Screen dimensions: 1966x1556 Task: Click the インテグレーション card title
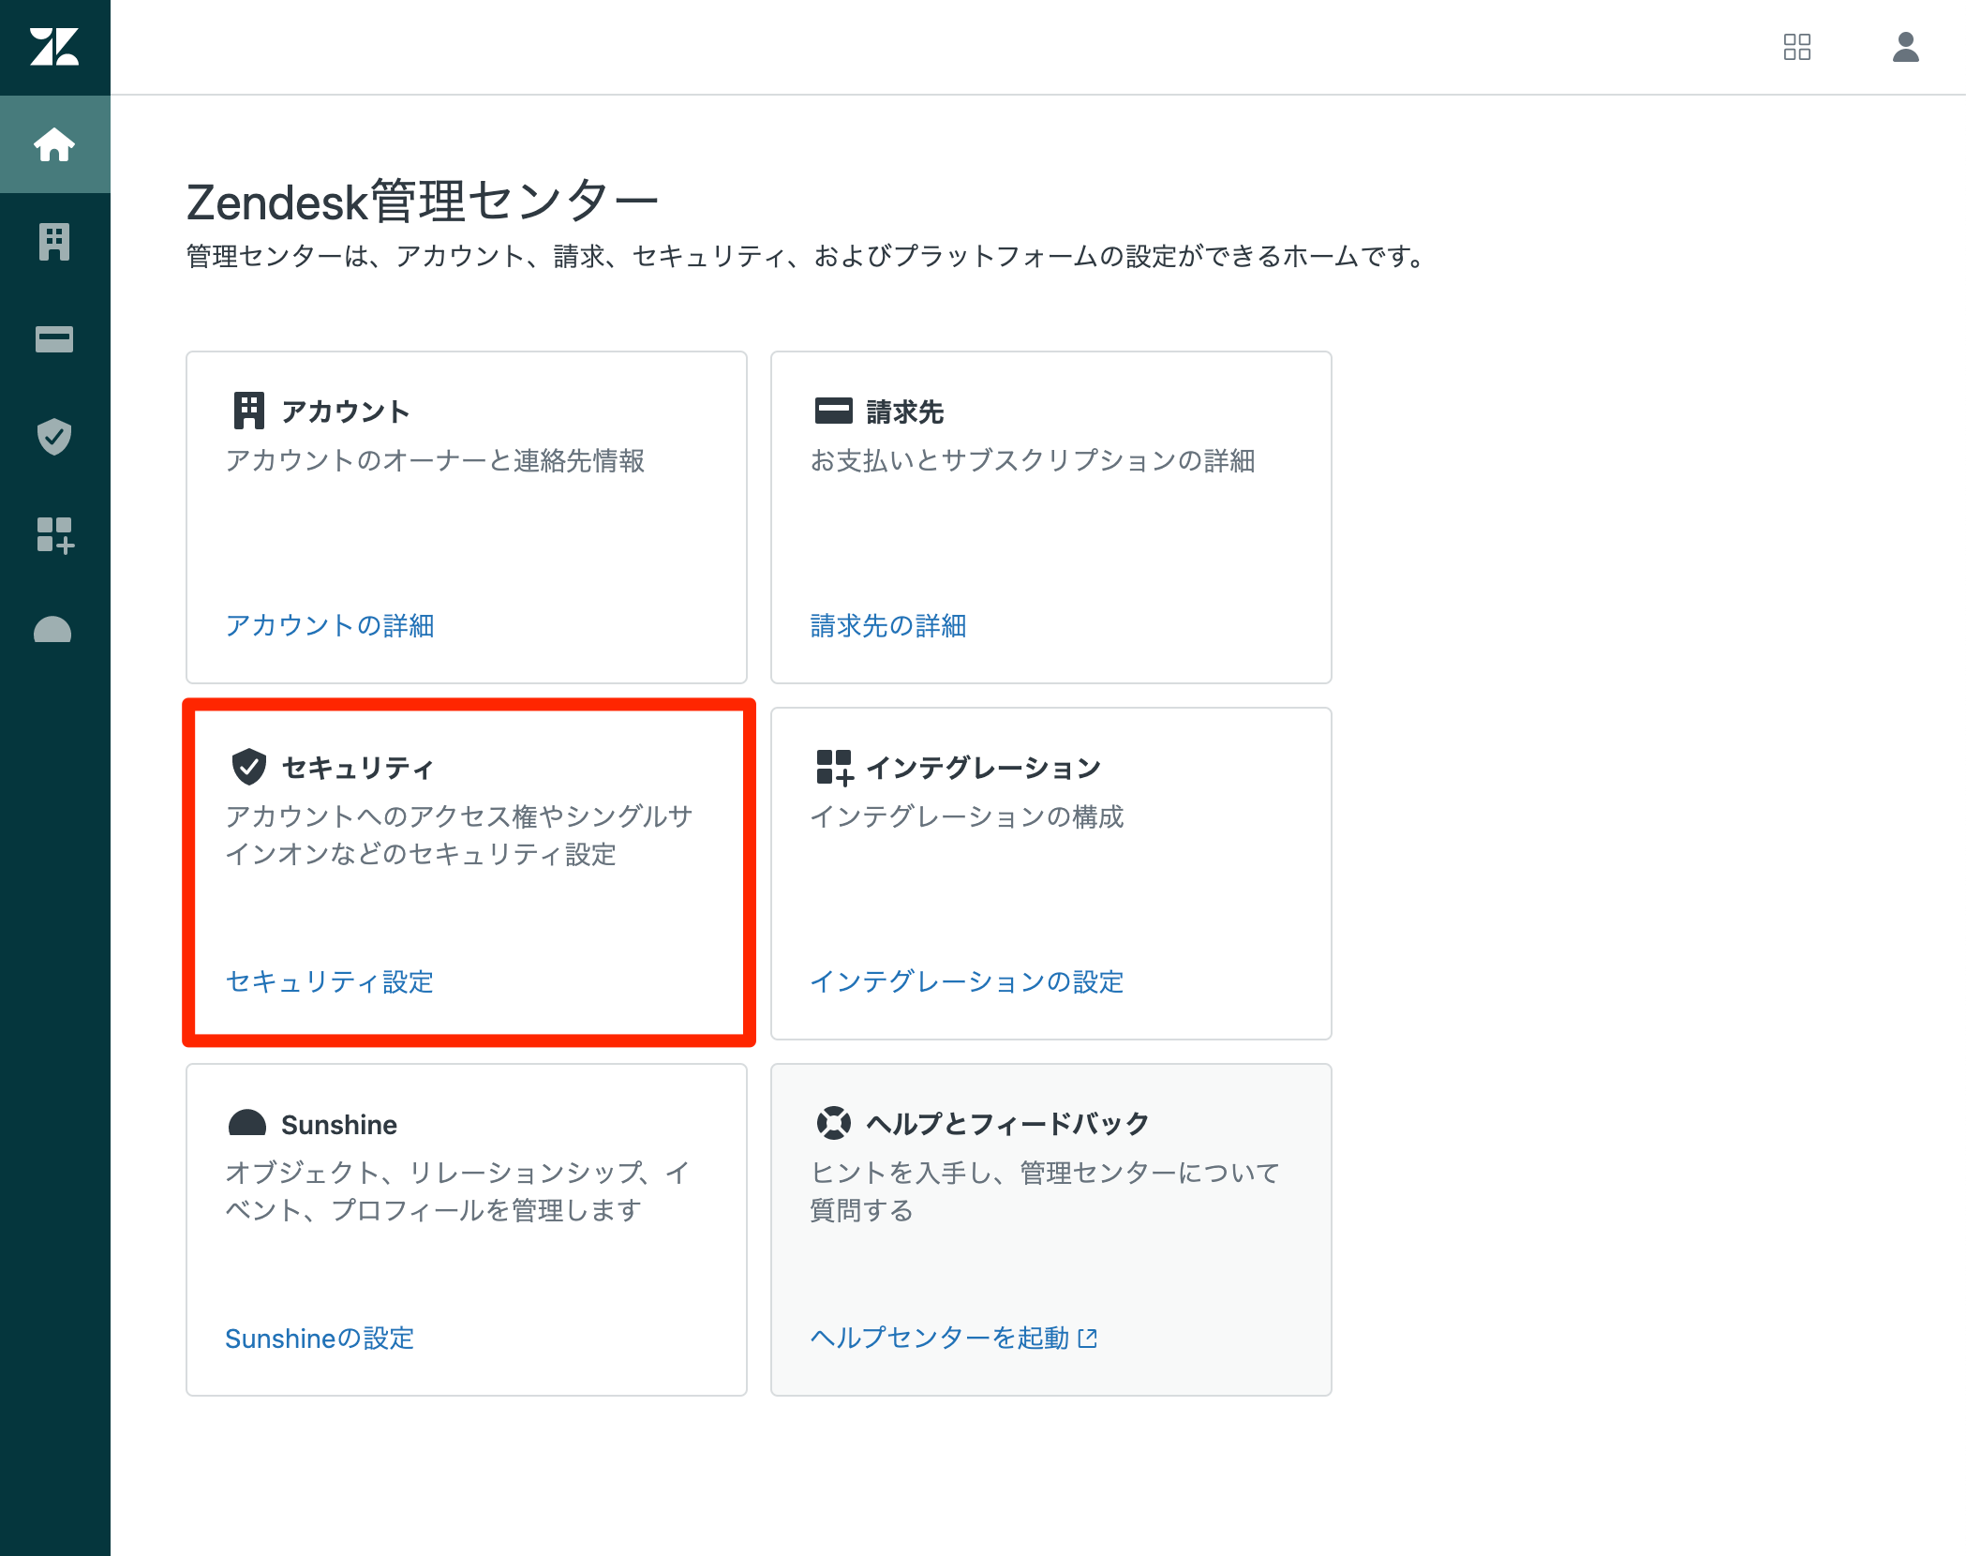click(x=983, y=768)
